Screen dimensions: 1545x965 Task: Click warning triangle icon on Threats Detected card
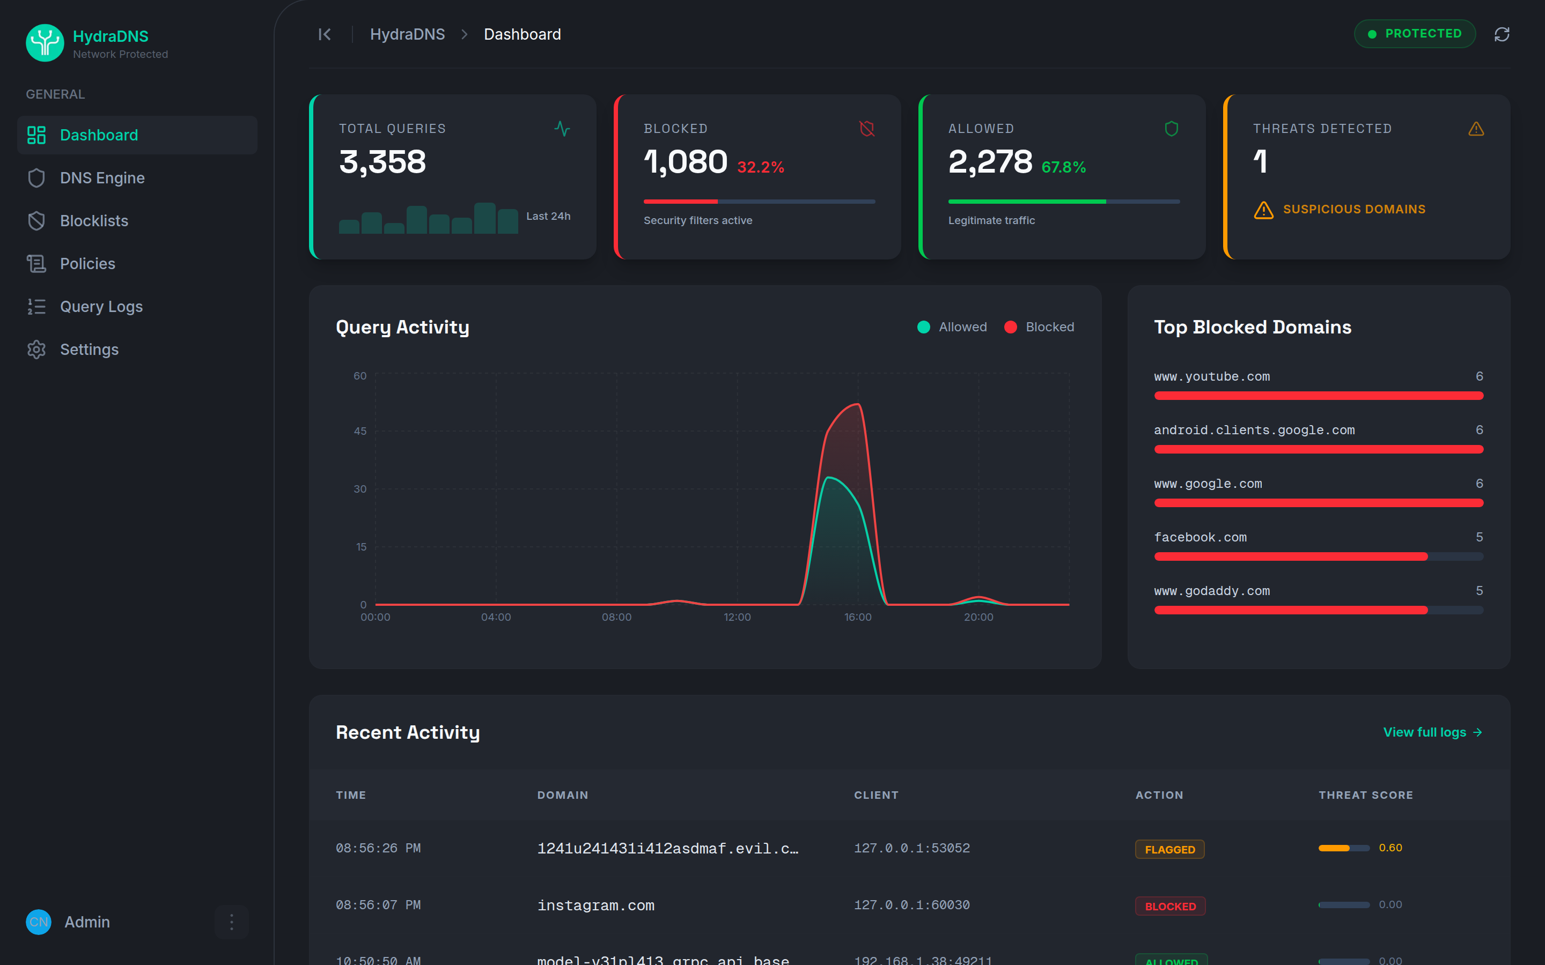(1476, 129)
